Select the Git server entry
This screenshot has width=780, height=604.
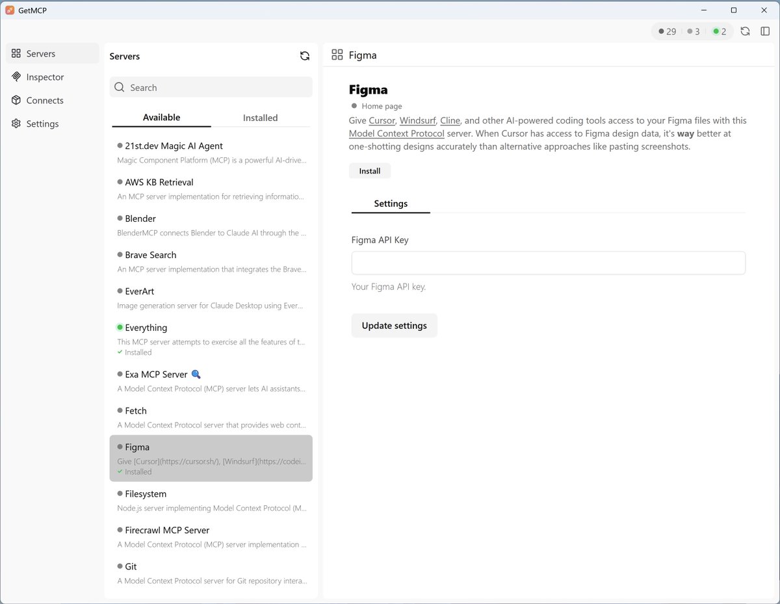[x=211, y=573]
